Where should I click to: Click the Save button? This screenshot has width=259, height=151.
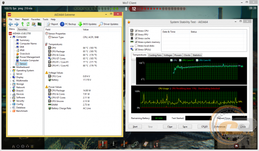coord(185,127)
